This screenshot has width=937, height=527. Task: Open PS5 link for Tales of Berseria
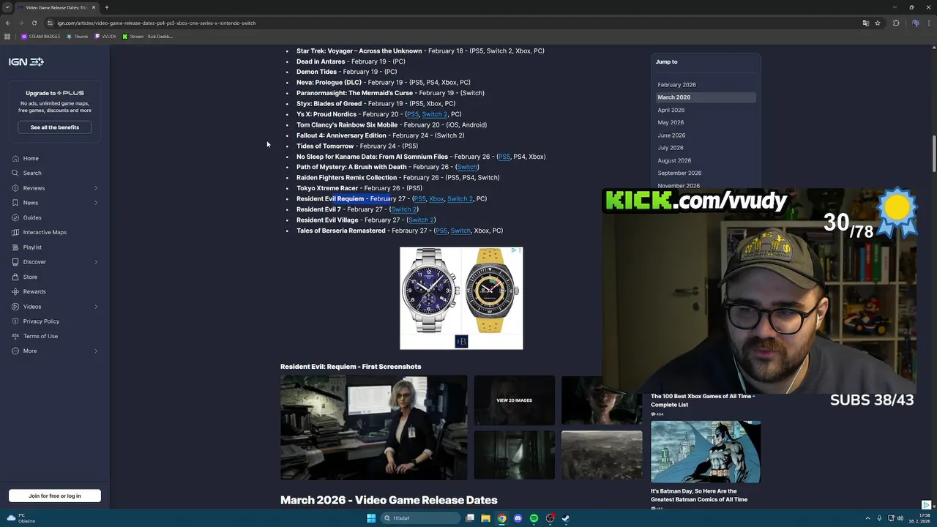point(441,231)
